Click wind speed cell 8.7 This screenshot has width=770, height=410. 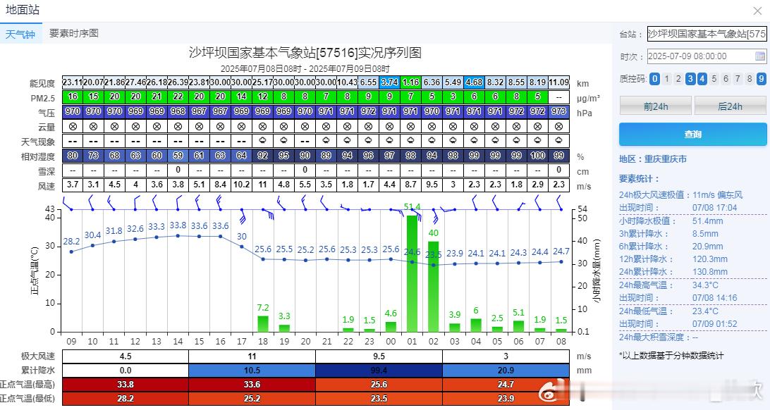point(410,185)
